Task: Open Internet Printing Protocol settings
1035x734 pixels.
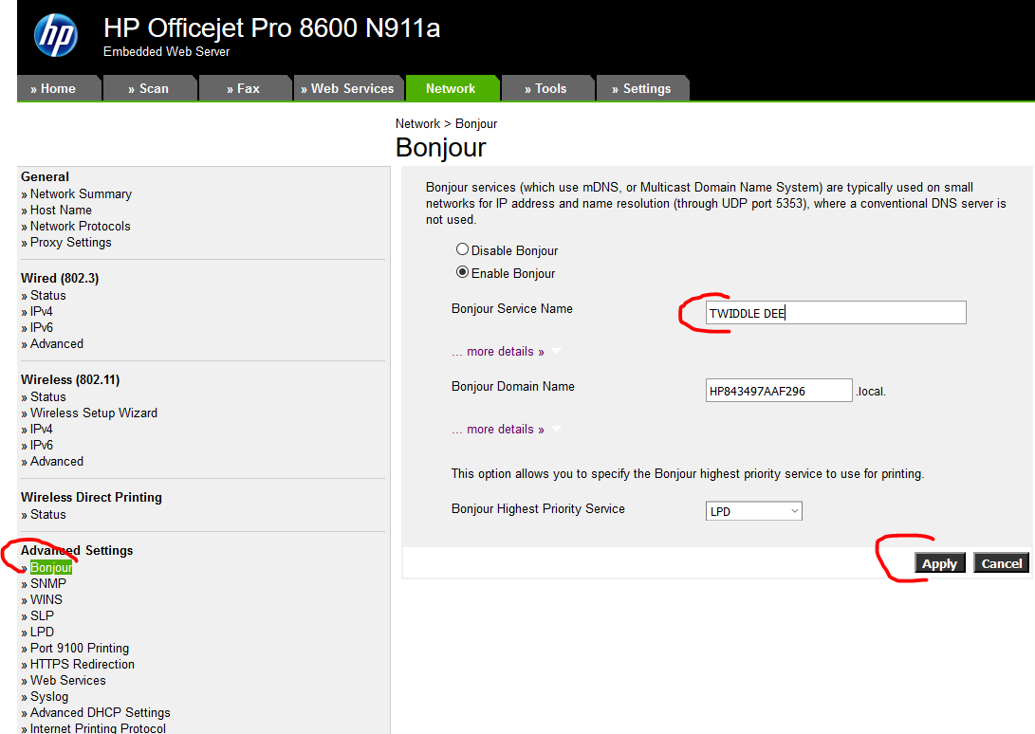Action: click(98, 728)
